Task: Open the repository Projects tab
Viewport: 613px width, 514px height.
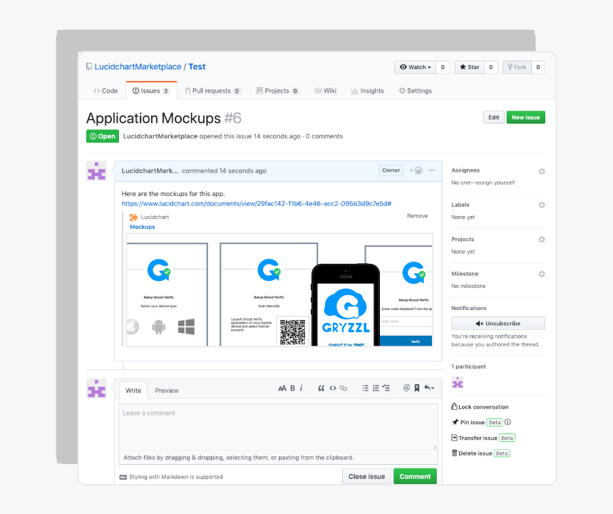Action: 277,91
